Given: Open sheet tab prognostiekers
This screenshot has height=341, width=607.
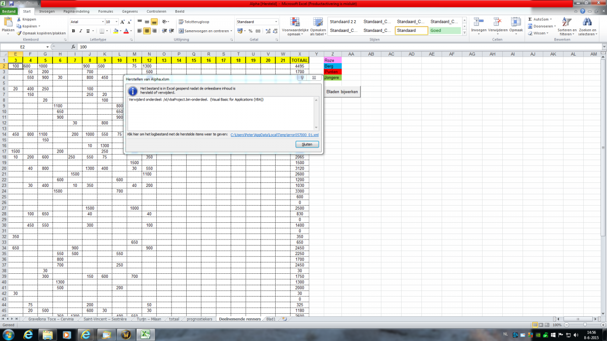Looking at the screenshot, I should click(199, 319).
